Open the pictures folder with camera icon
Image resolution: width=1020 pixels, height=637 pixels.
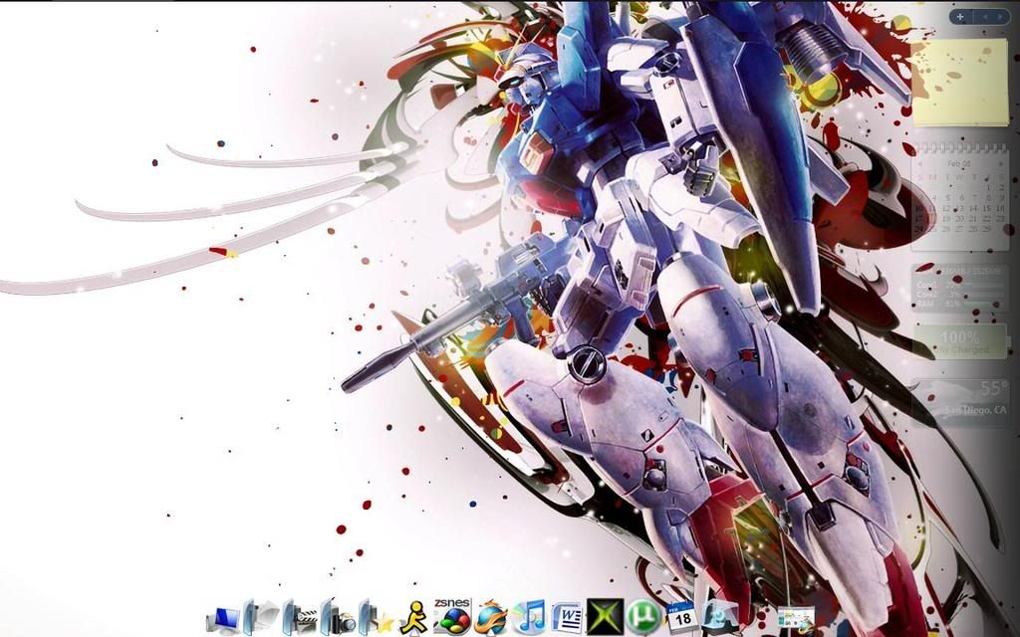click(x=337, y=616)
